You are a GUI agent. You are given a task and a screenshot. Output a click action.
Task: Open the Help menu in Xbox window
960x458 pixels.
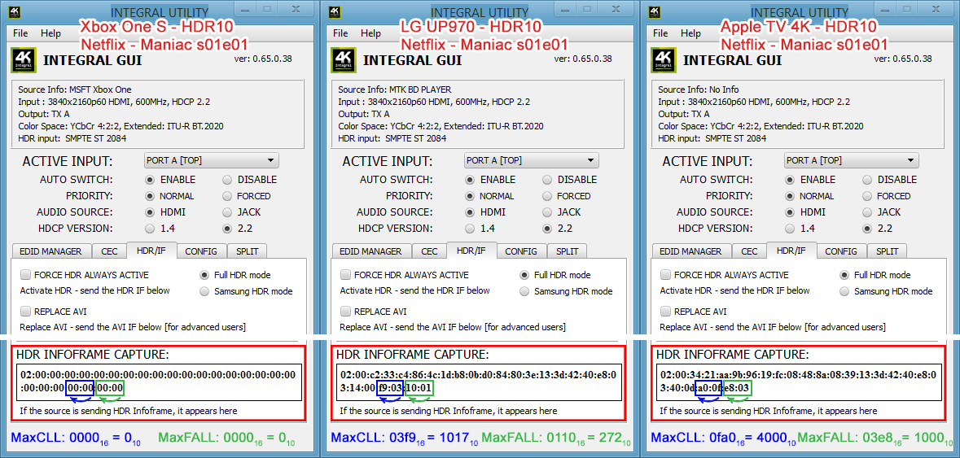(50, 33)
